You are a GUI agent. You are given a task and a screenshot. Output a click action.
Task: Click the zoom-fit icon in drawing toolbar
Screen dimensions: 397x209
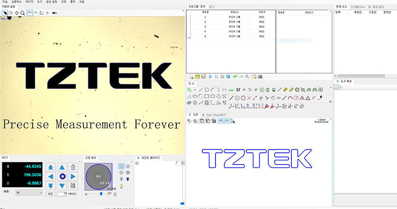coord(195,121)
